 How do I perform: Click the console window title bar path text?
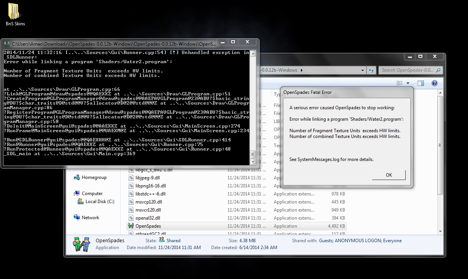click(114, 44)
